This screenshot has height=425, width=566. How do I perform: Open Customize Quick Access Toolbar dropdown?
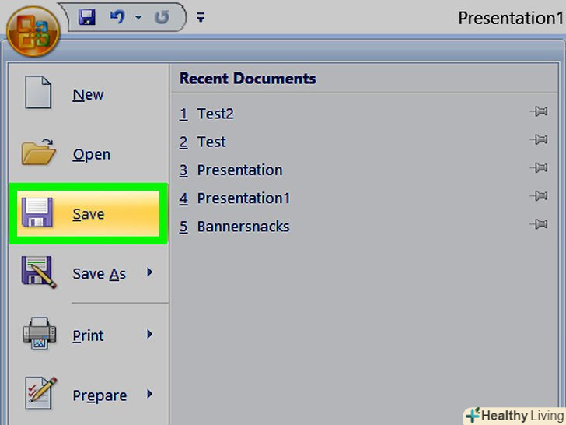[201, 16]
